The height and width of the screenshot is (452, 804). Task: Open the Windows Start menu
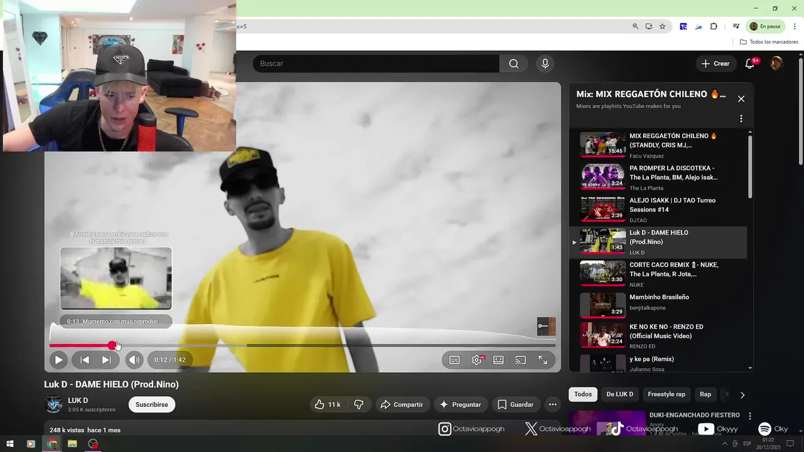[x=10, y=444]
